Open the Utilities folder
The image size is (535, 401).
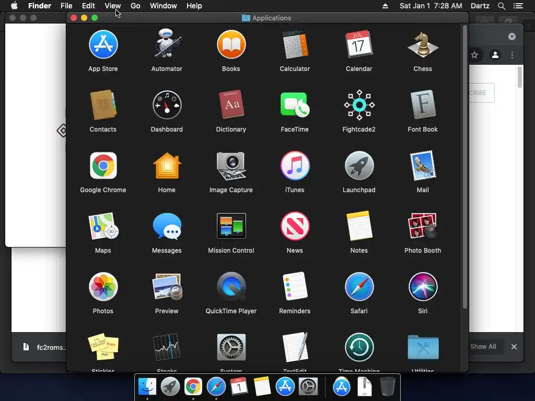pyautogui.click(x=423, y=347)
